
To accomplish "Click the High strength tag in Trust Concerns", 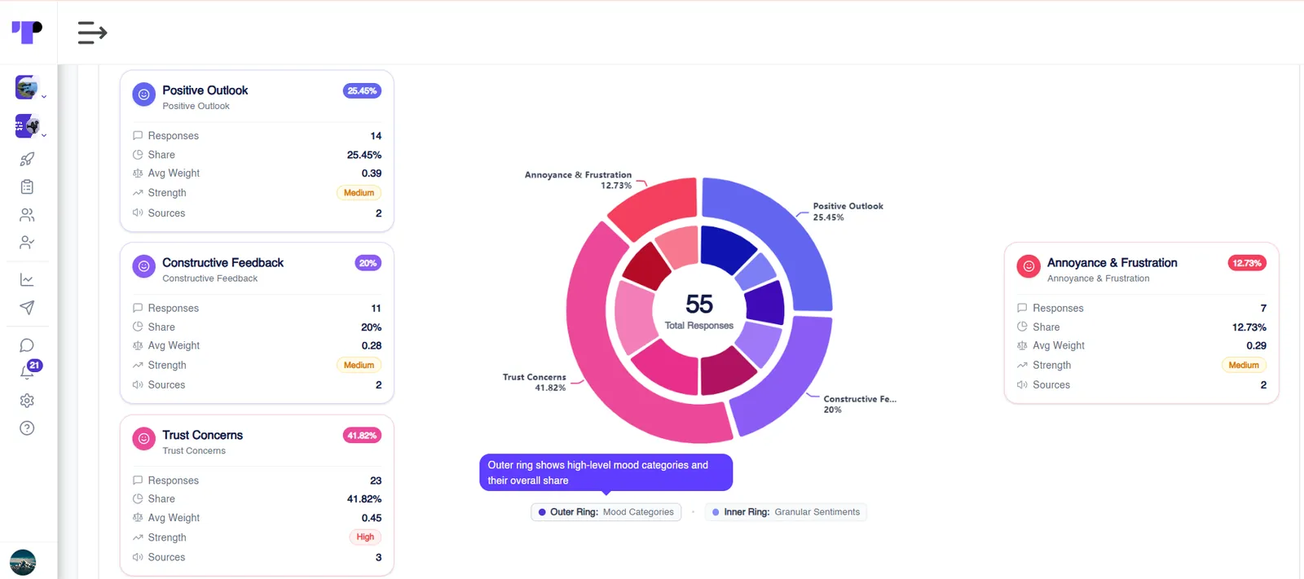I will point(365,537).
